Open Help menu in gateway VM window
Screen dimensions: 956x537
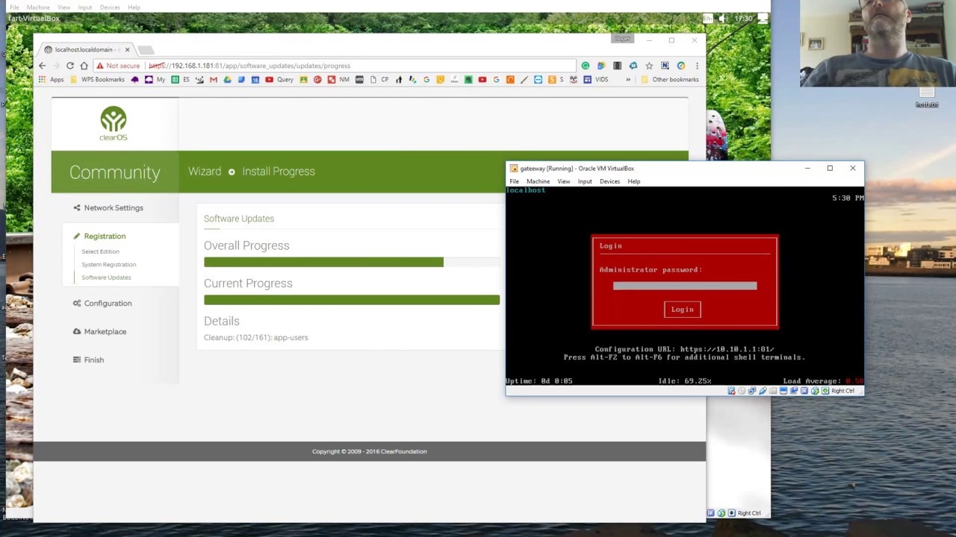[x=634, y=182]
